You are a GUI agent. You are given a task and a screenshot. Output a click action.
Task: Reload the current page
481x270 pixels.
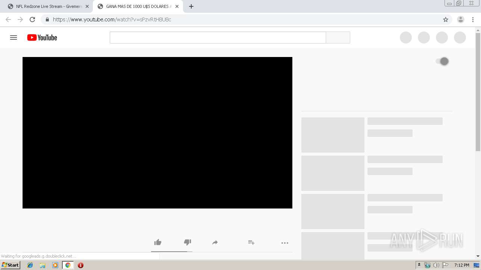point(32,19)
